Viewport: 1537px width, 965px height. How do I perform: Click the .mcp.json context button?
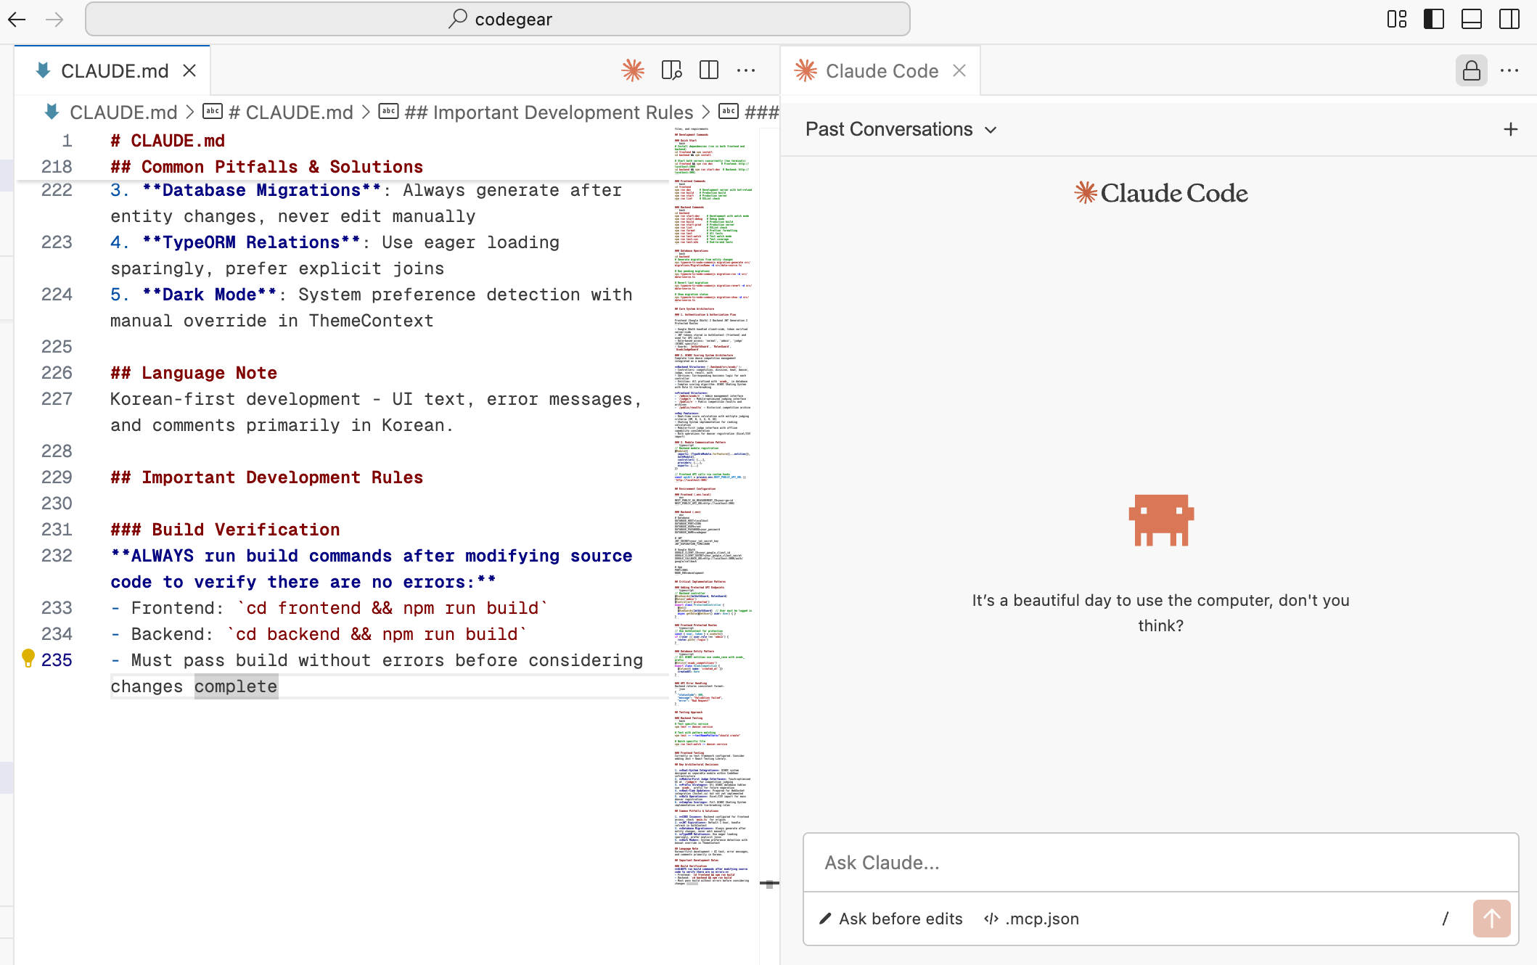click(x=1031, y=919)
